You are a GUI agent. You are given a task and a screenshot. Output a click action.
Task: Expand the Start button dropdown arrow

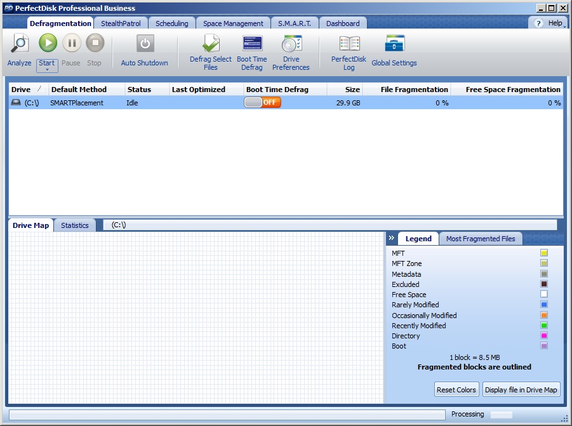click(x=47, y=70)
